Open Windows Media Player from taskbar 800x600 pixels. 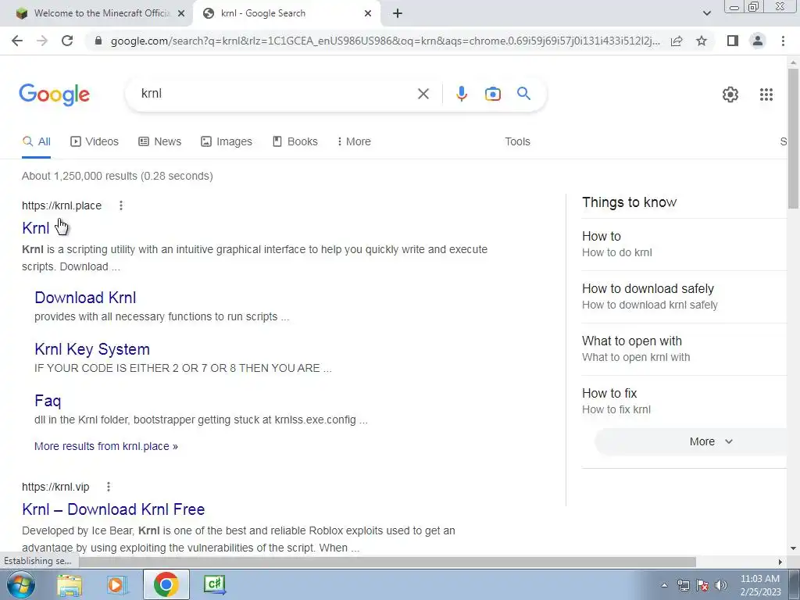tap(116, 584)
